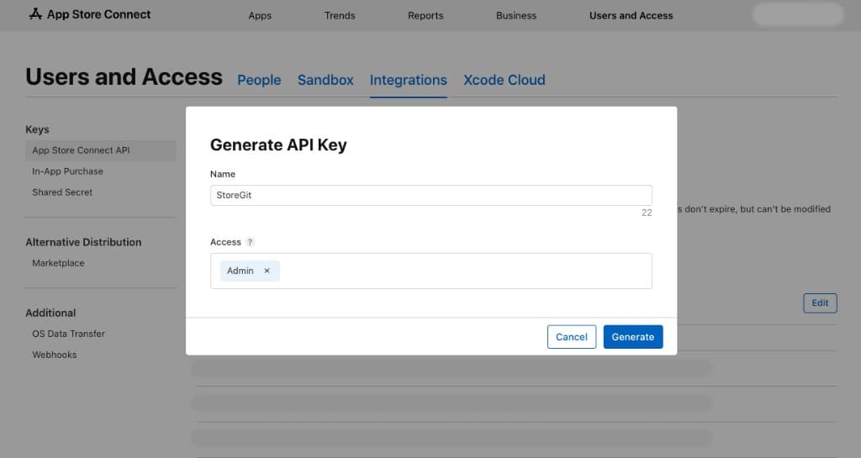861x458 pixels.
Task: Switch to the Integrations tab
Action: (409, 80)
